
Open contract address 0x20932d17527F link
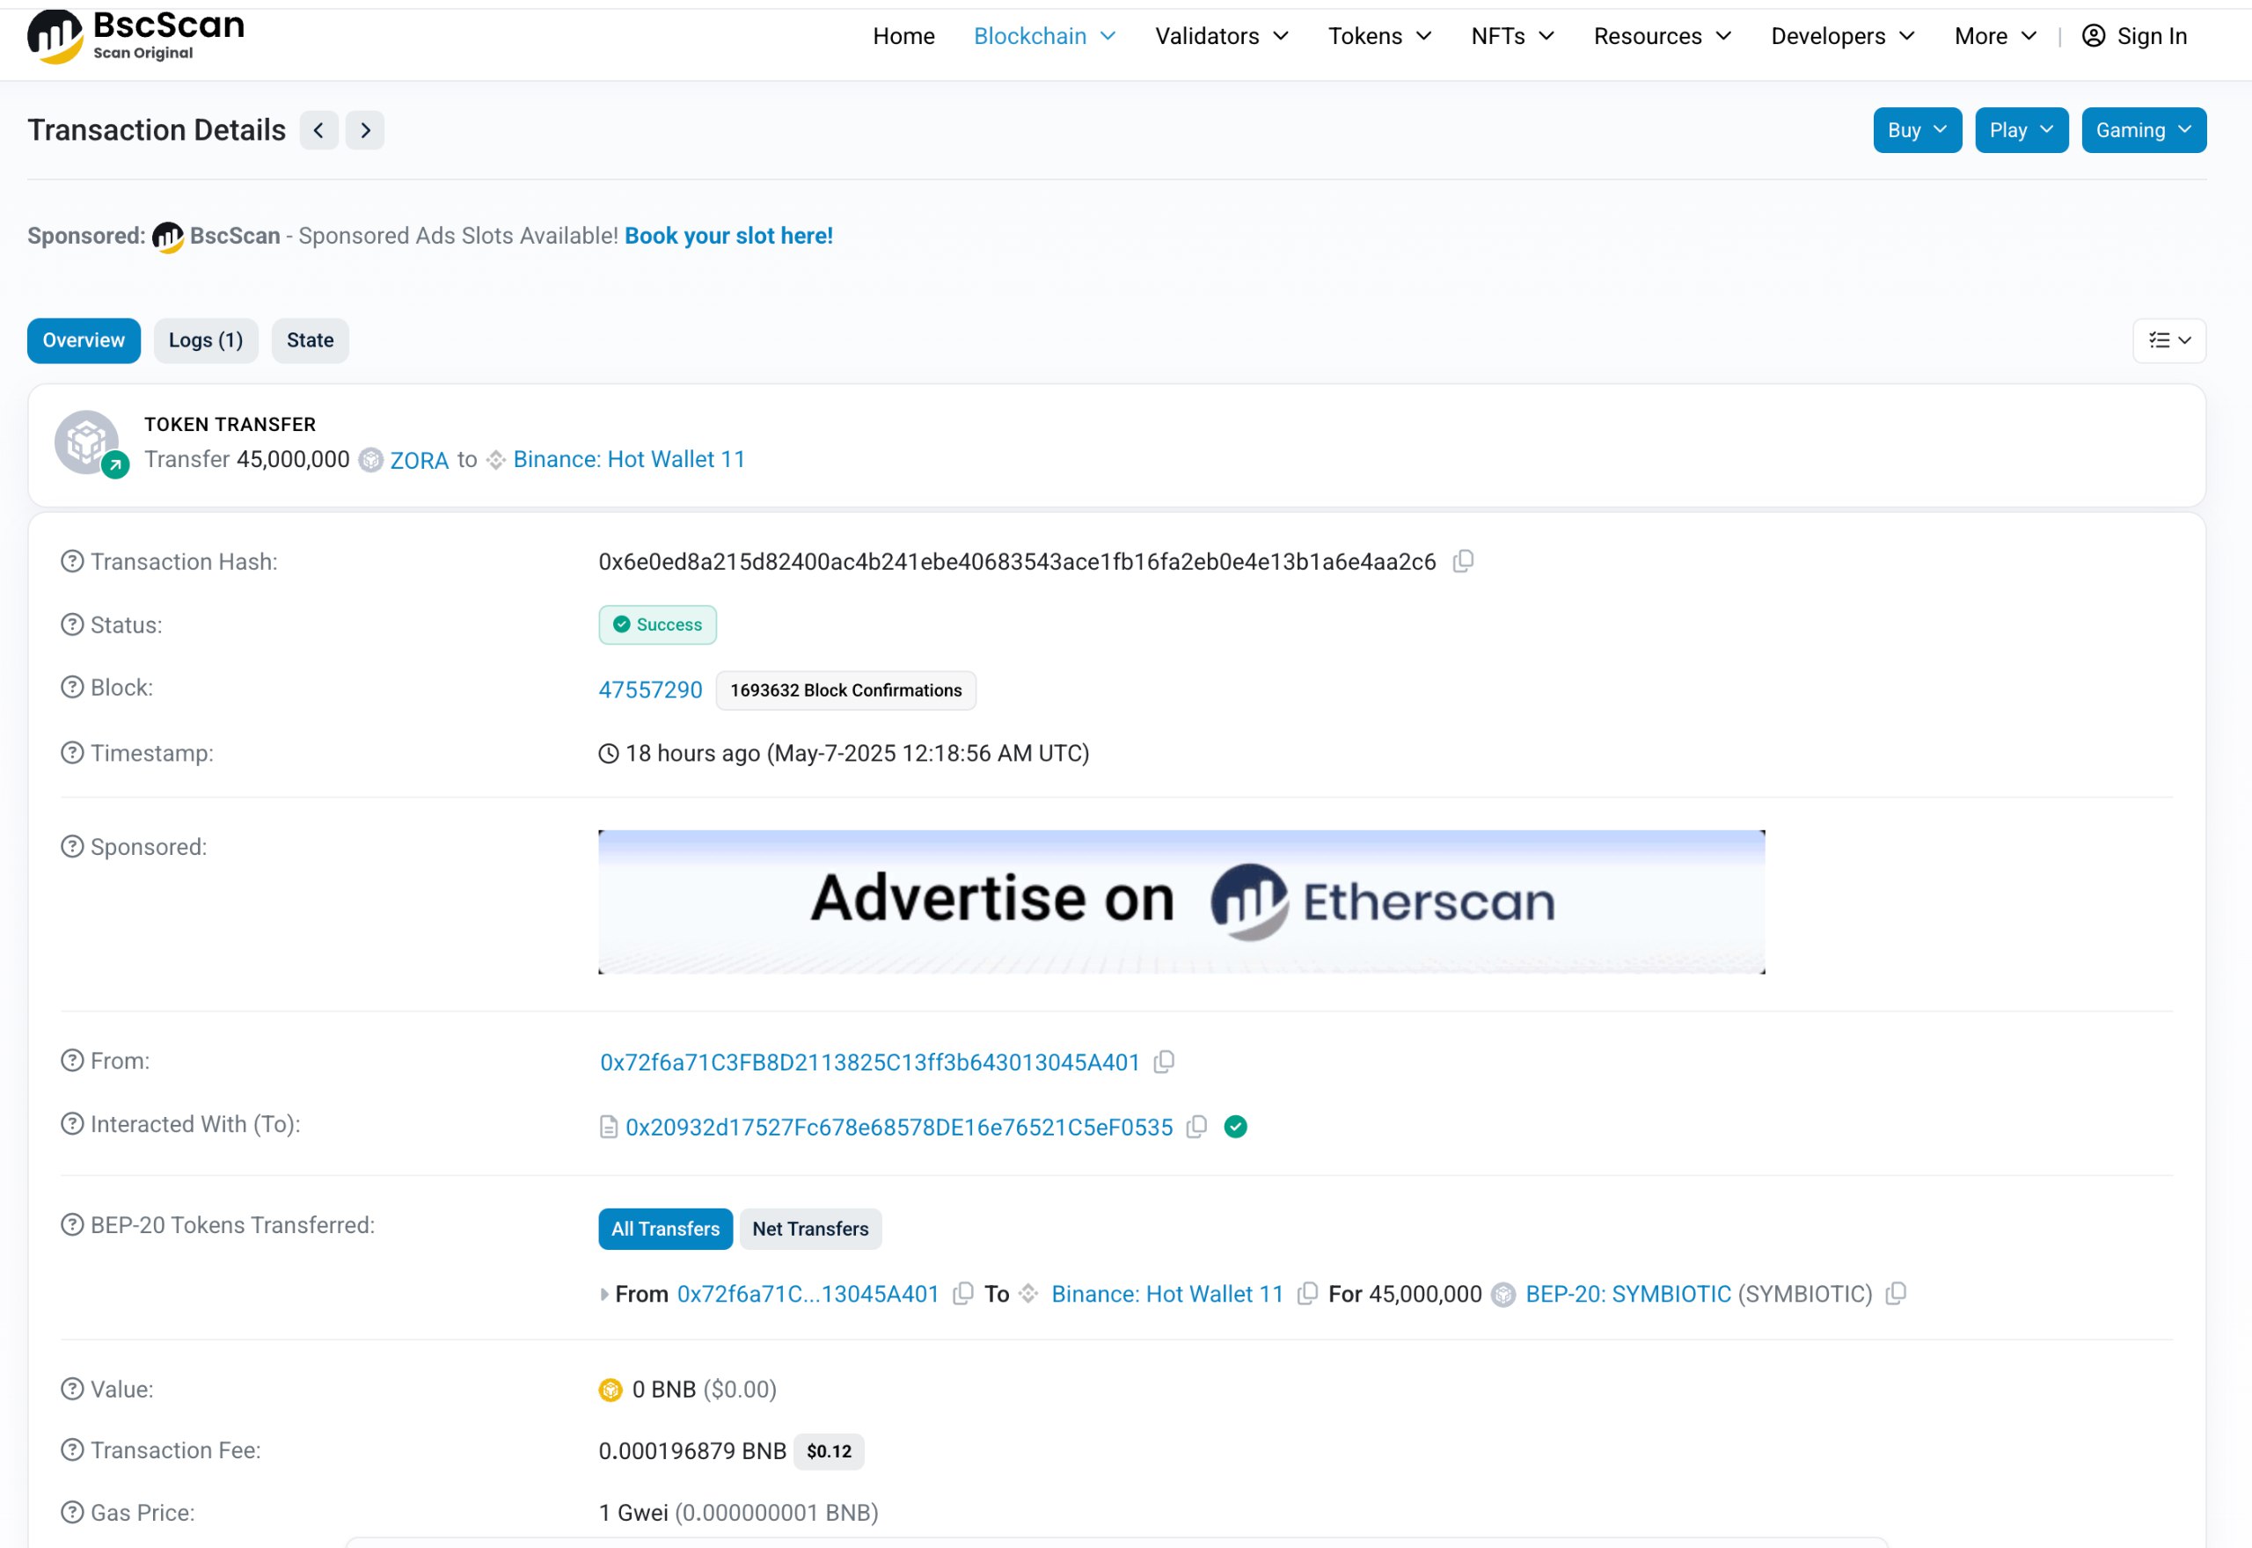point(898,1127)
